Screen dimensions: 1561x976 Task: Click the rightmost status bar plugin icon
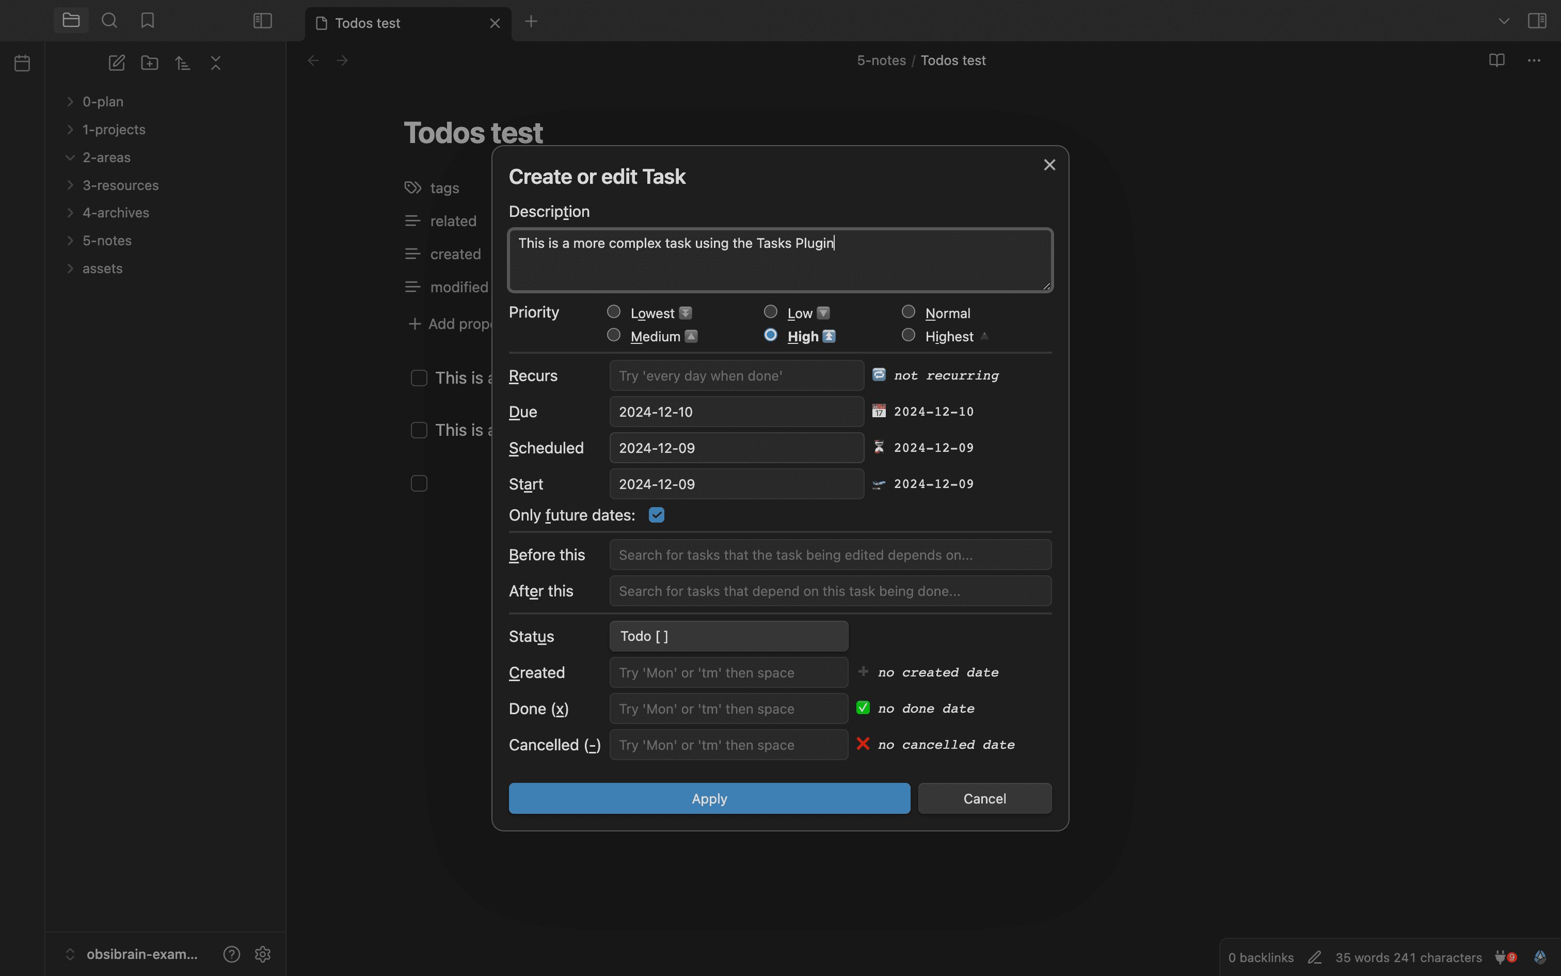coord(1540,957)
